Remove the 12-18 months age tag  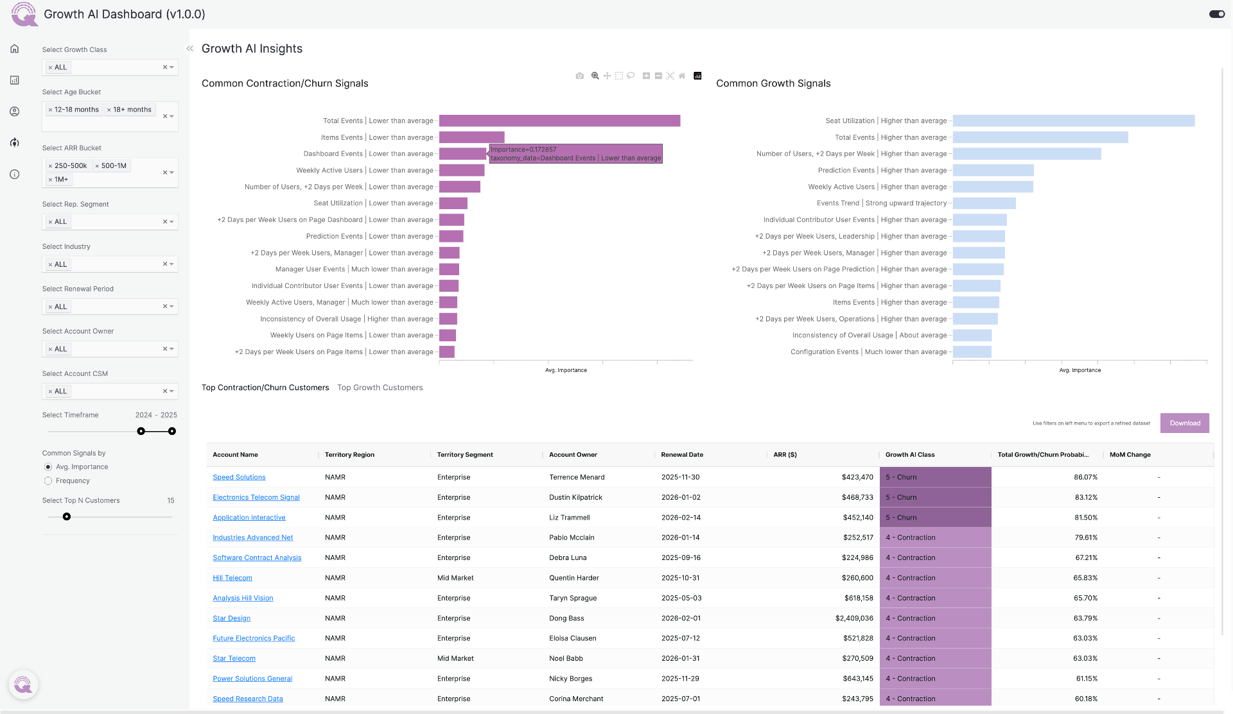point(50,110)
